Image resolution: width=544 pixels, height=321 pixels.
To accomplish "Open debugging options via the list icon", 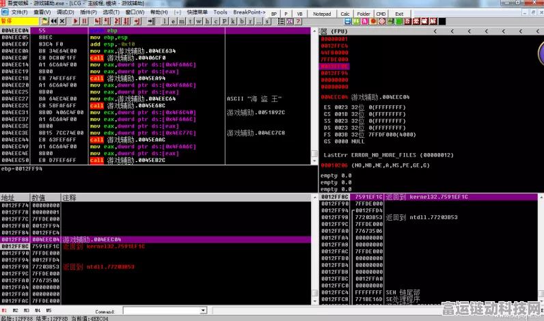I will pyautogui.click(x=281, y=21).
